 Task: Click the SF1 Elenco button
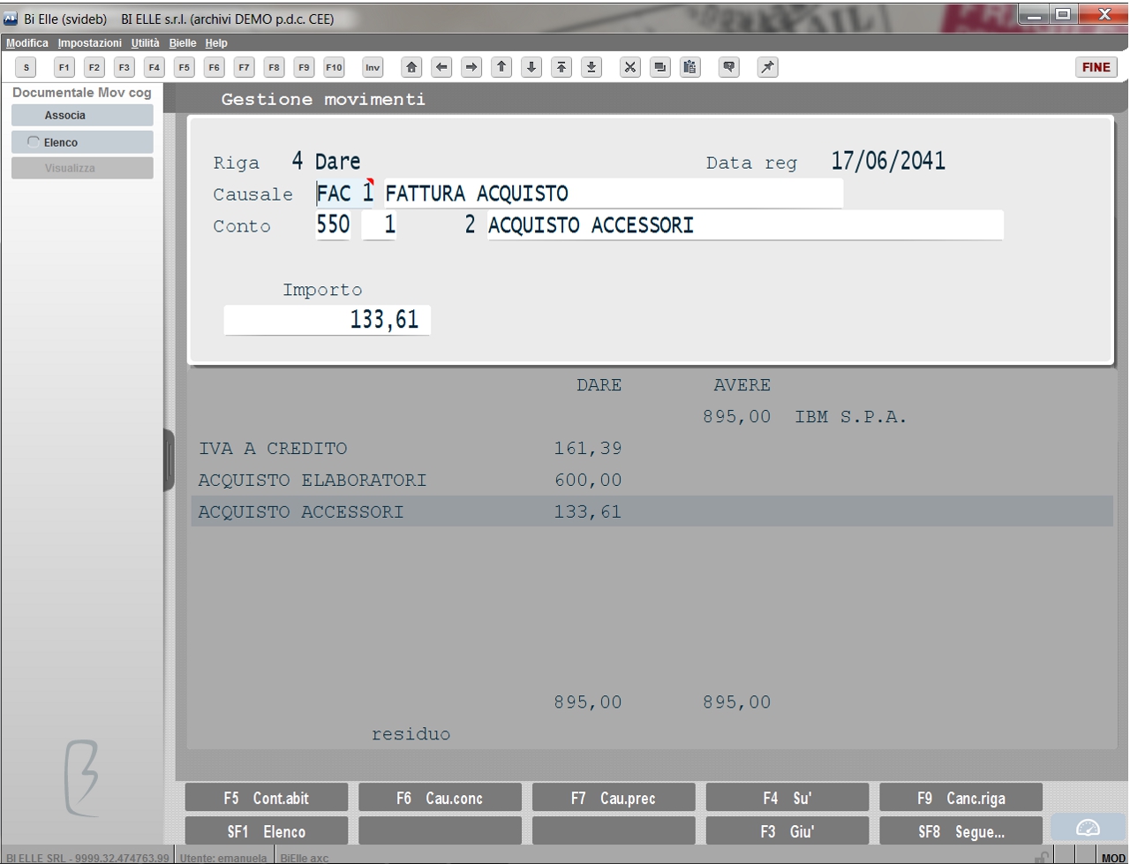(x=267, y=831)
